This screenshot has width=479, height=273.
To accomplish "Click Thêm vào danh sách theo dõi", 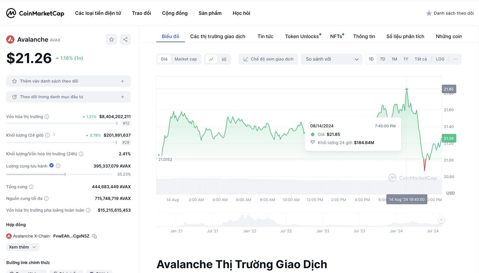I will (x=68, y=81).
